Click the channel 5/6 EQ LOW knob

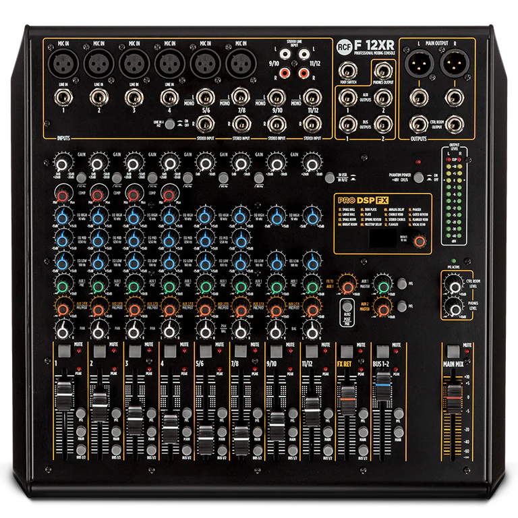205,263
